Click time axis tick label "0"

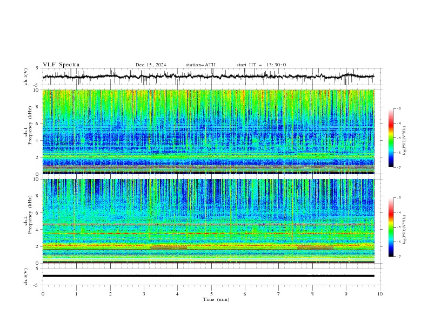43,294
